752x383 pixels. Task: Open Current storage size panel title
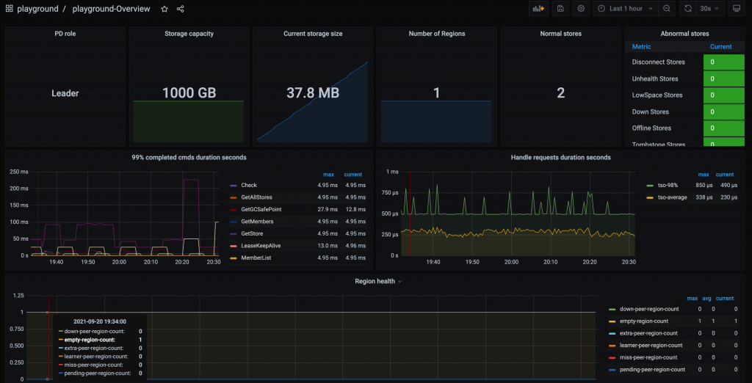313,34
